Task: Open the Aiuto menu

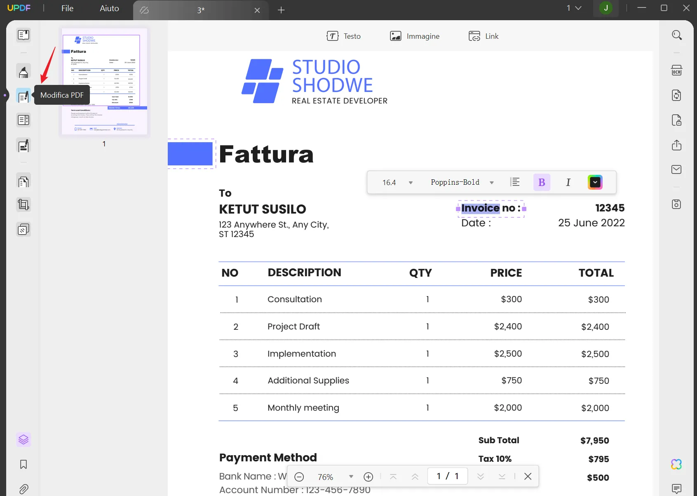Action: 109,8
